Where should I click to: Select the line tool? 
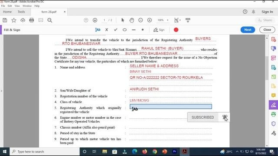tap(134, 30)
